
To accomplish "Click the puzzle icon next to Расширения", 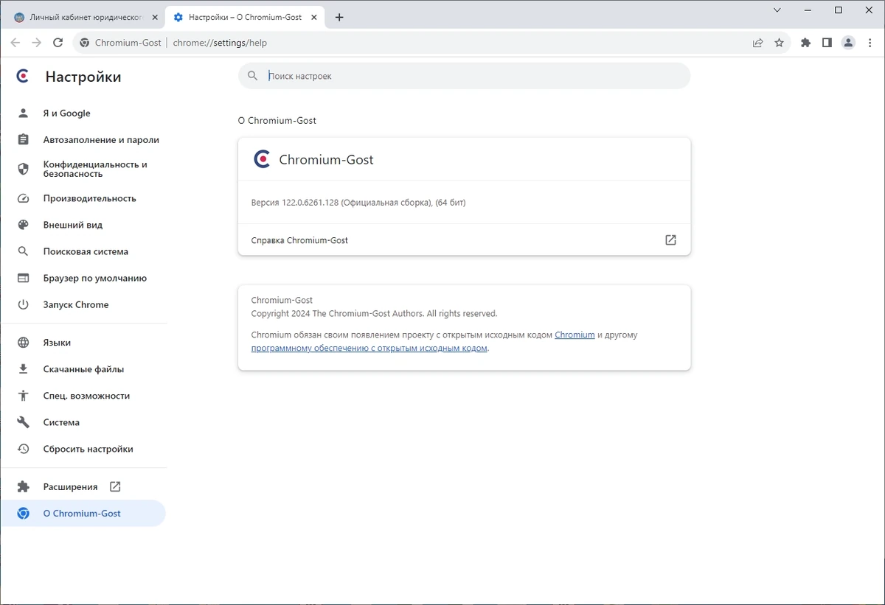I will tap(23, 487).
